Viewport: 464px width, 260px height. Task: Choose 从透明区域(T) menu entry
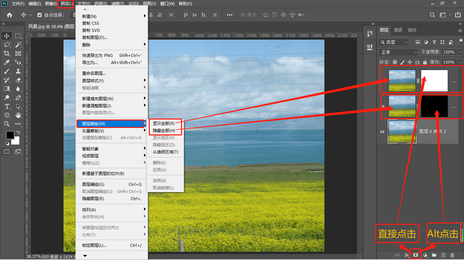(166, 152)
